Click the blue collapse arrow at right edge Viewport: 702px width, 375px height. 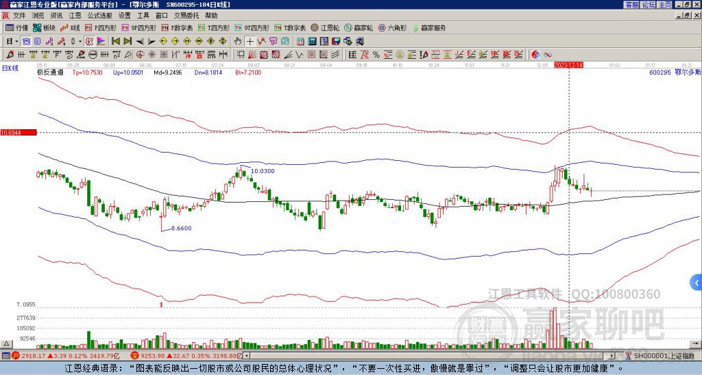697,283
